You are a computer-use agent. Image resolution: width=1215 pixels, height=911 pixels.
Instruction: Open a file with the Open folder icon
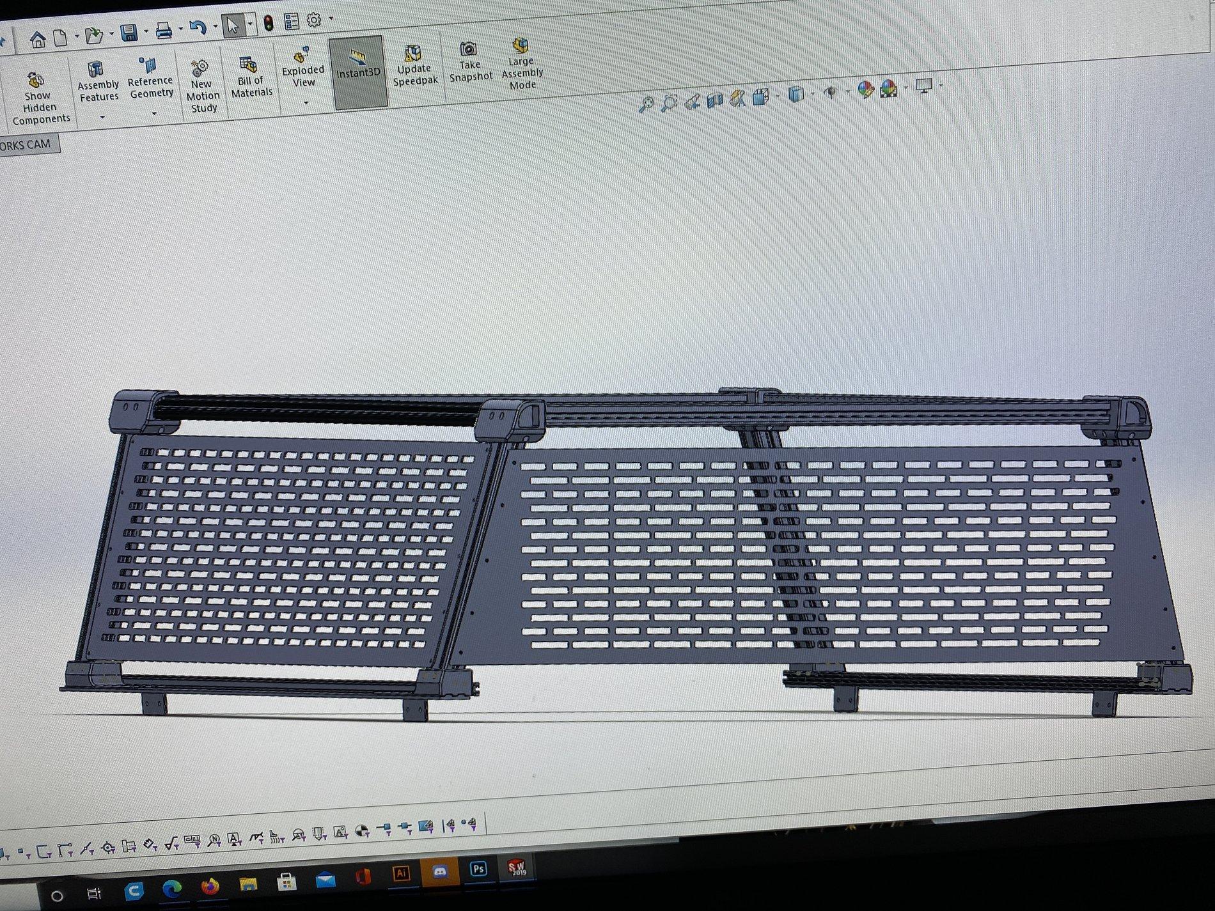click(94, 36)
